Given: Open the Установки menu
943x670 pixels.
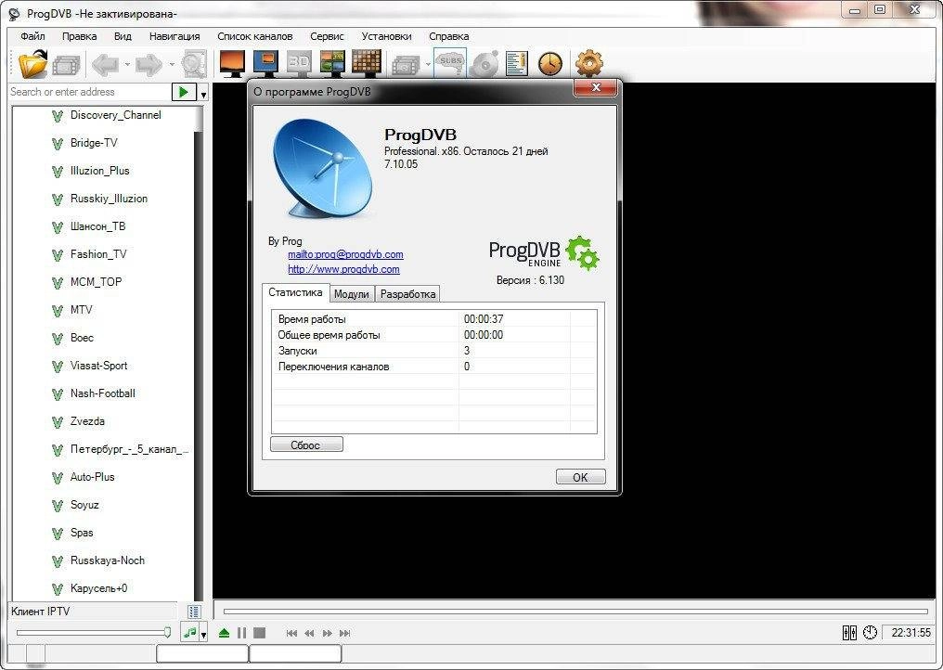Looking at the screenshot, I should [x=387, y=36].
